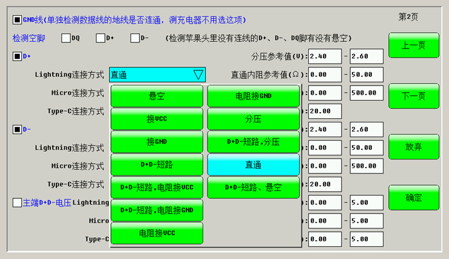The height and width of the screenshot is (259, 449).
Task: Select the D+D-短路 option
Action: [x=157, y=164]
